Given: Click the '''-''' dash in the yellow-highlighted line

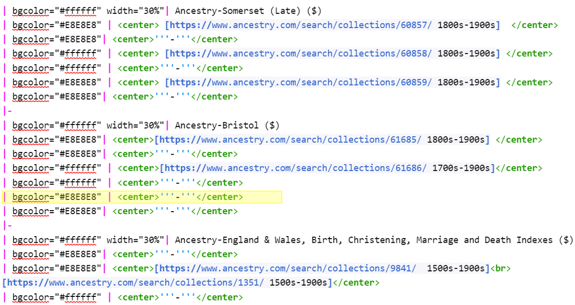Looking at the screenshot, I should pos(178,197).
